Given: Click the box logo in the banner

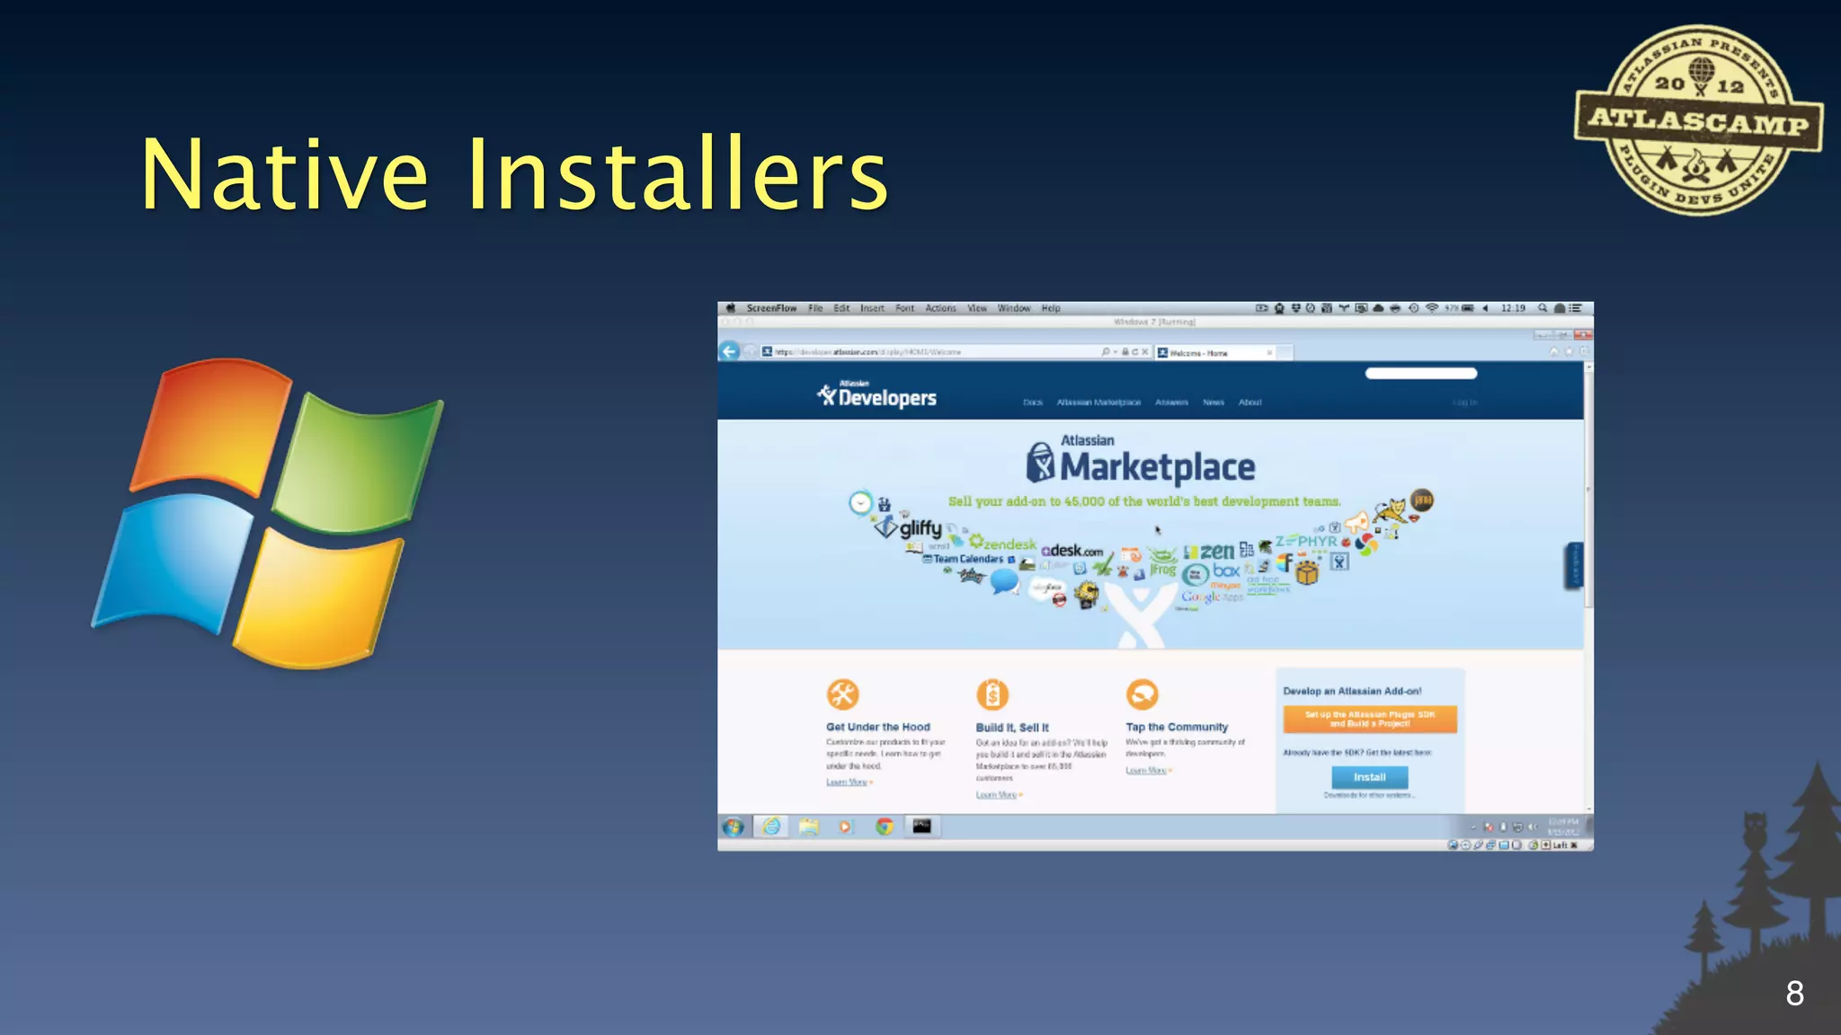Looking at the screenshot, I should tap(1226, 571).
